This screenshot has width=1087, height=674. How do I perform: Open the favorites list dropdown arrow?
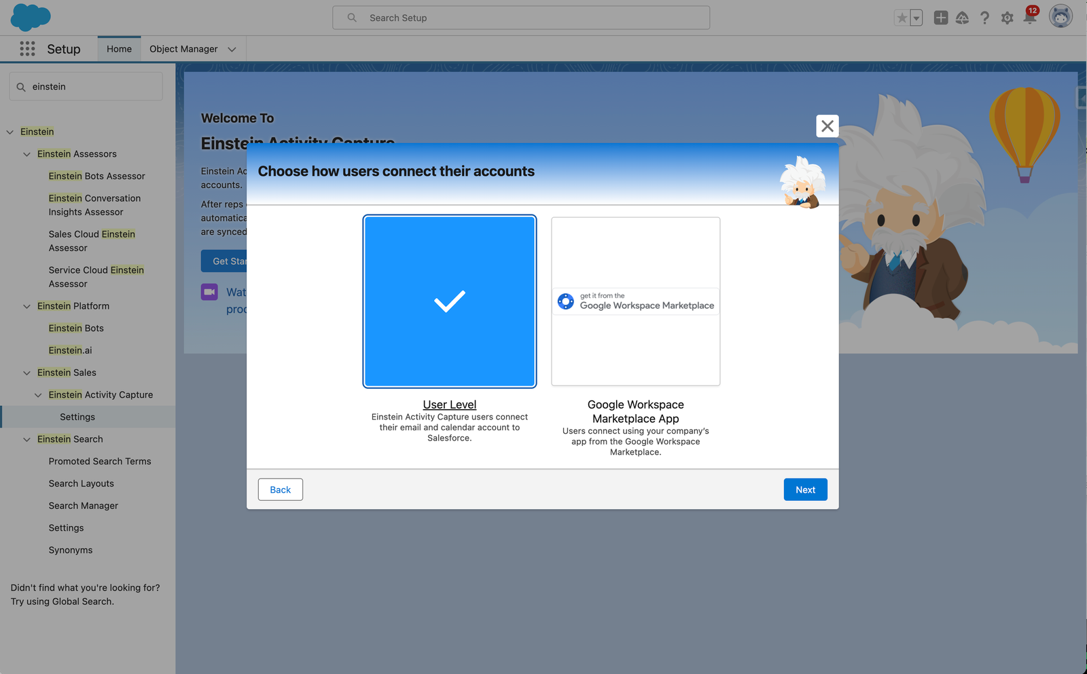(916, 18)
